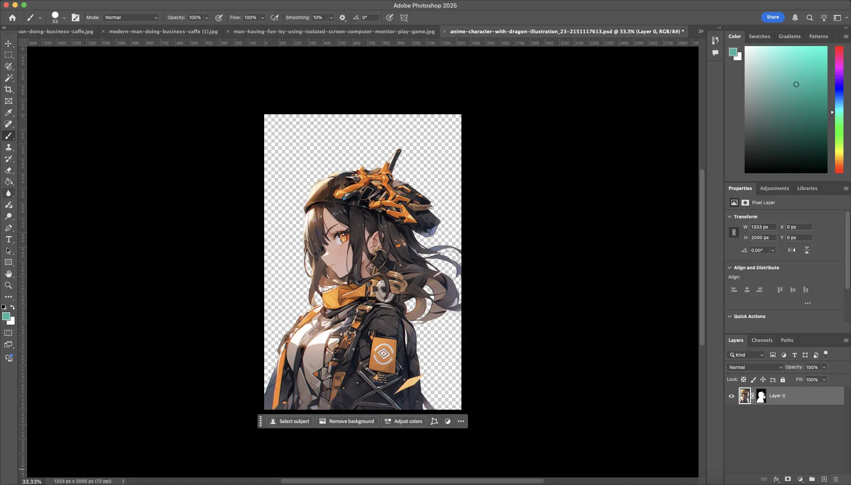Screen dimensions: 851x485
Task: Switch to the Channels tab
Action: 762,340
